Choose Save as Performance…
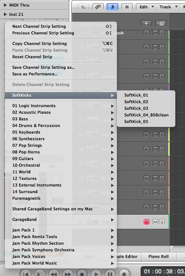185x276 pixels. point(61,74)
